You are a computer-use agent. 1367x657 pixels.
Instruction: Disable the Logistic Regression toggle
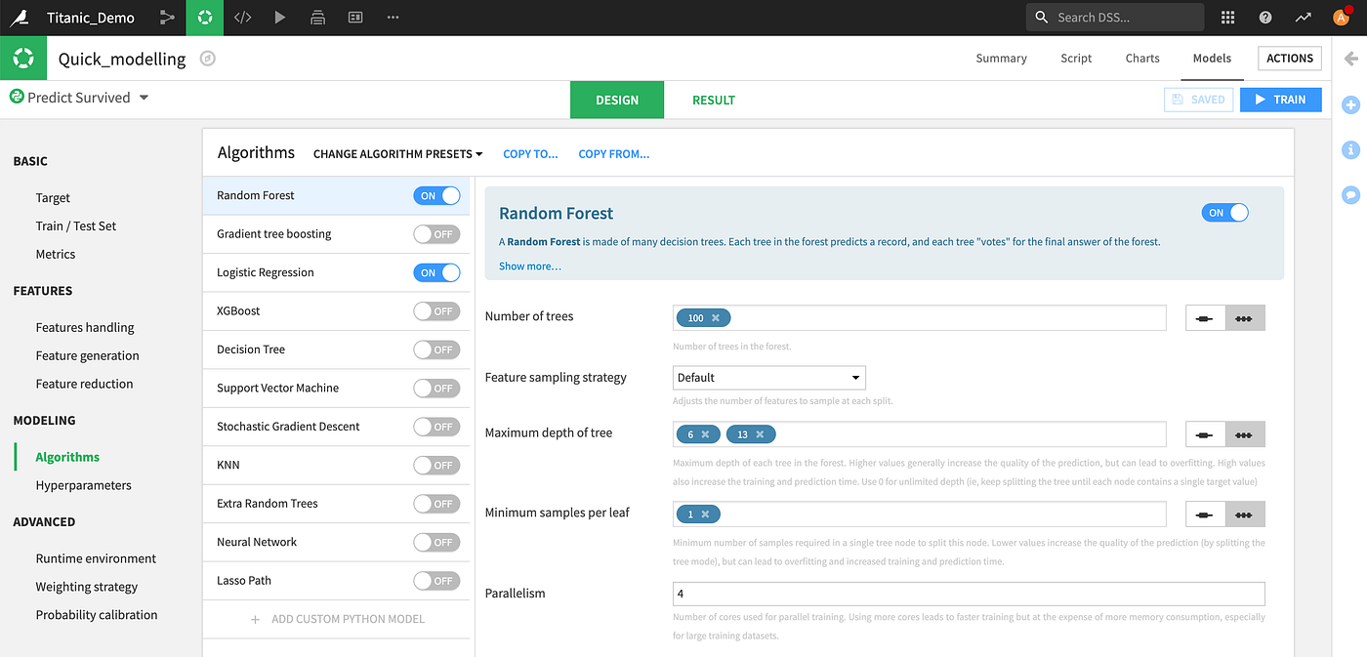pyautogui.click(x=436, y=272)
